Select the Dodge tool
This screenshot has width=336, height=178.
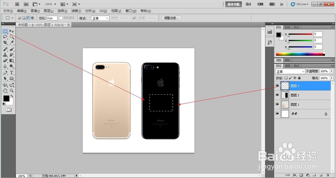(11, 66)
